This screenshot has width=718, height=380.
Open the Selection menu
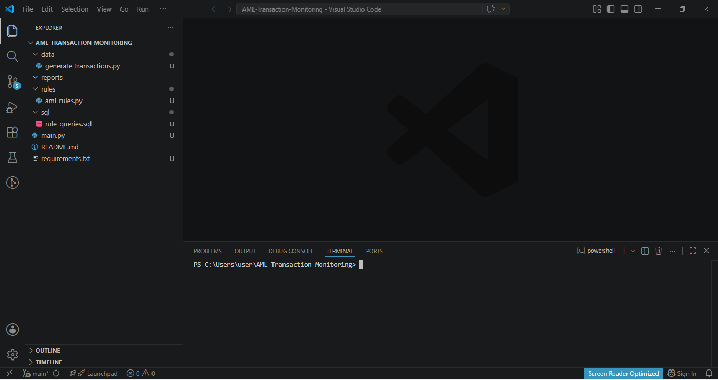[x=75, y=9]
